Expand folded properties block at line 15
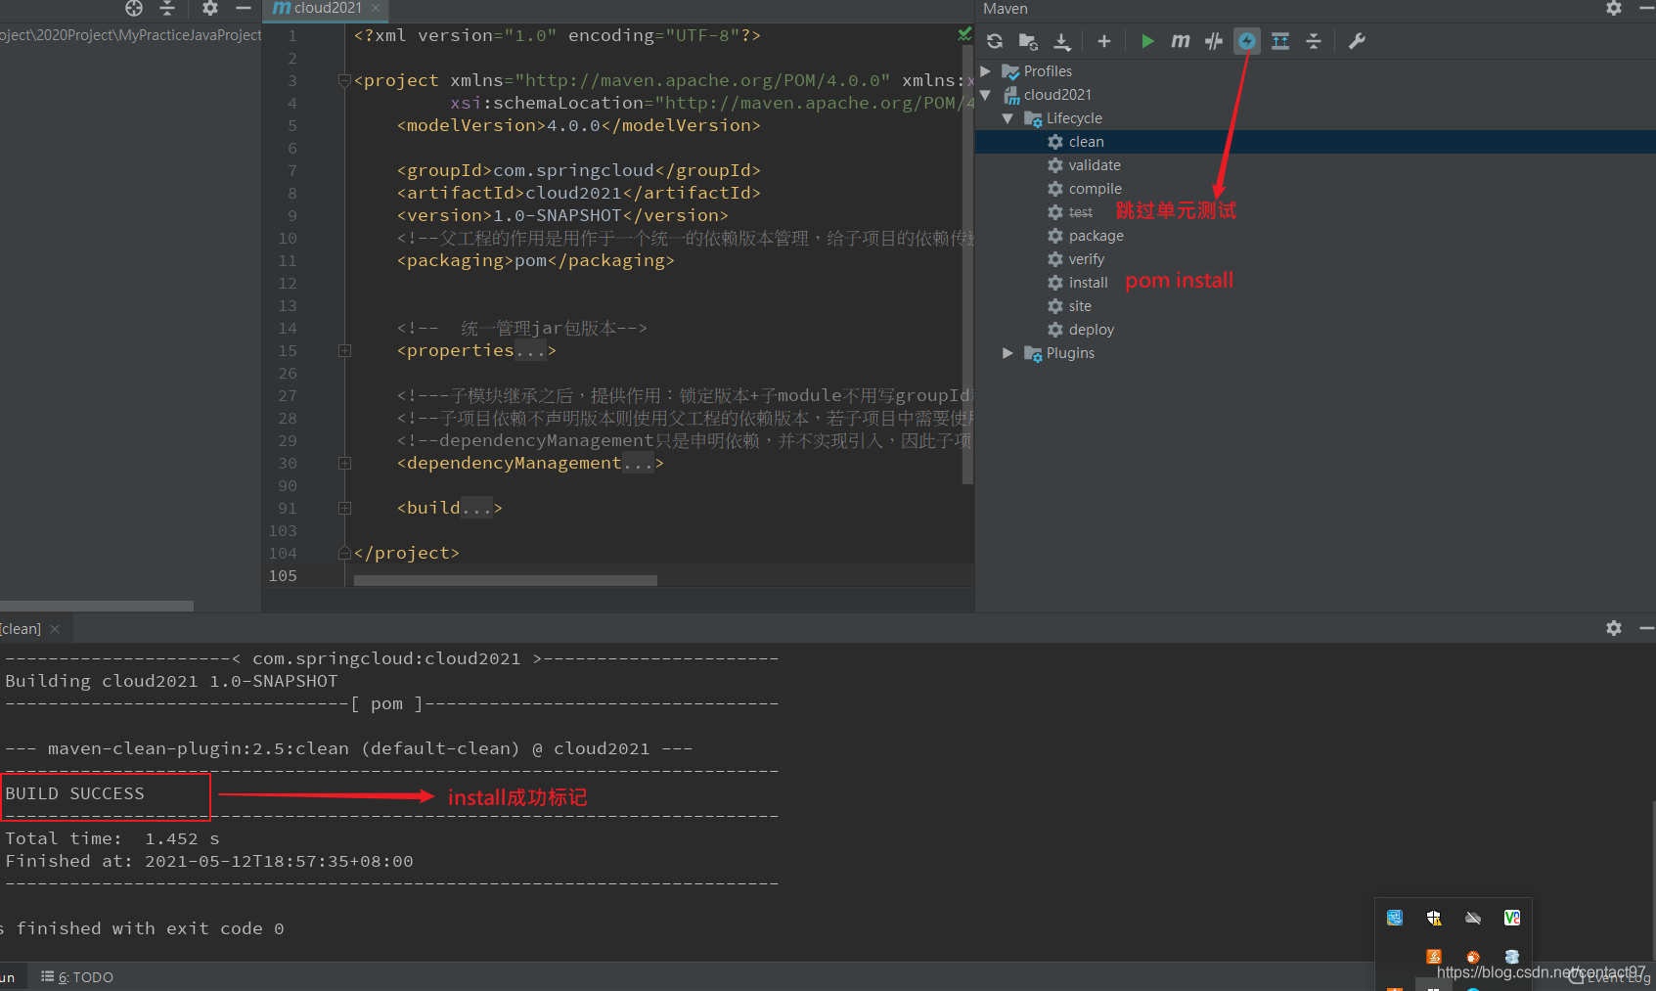This screenshot has height=991, width=1656. point(344,350)
